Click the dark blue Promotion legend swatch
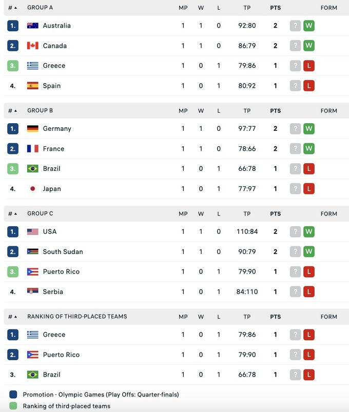 click(13, 395)
